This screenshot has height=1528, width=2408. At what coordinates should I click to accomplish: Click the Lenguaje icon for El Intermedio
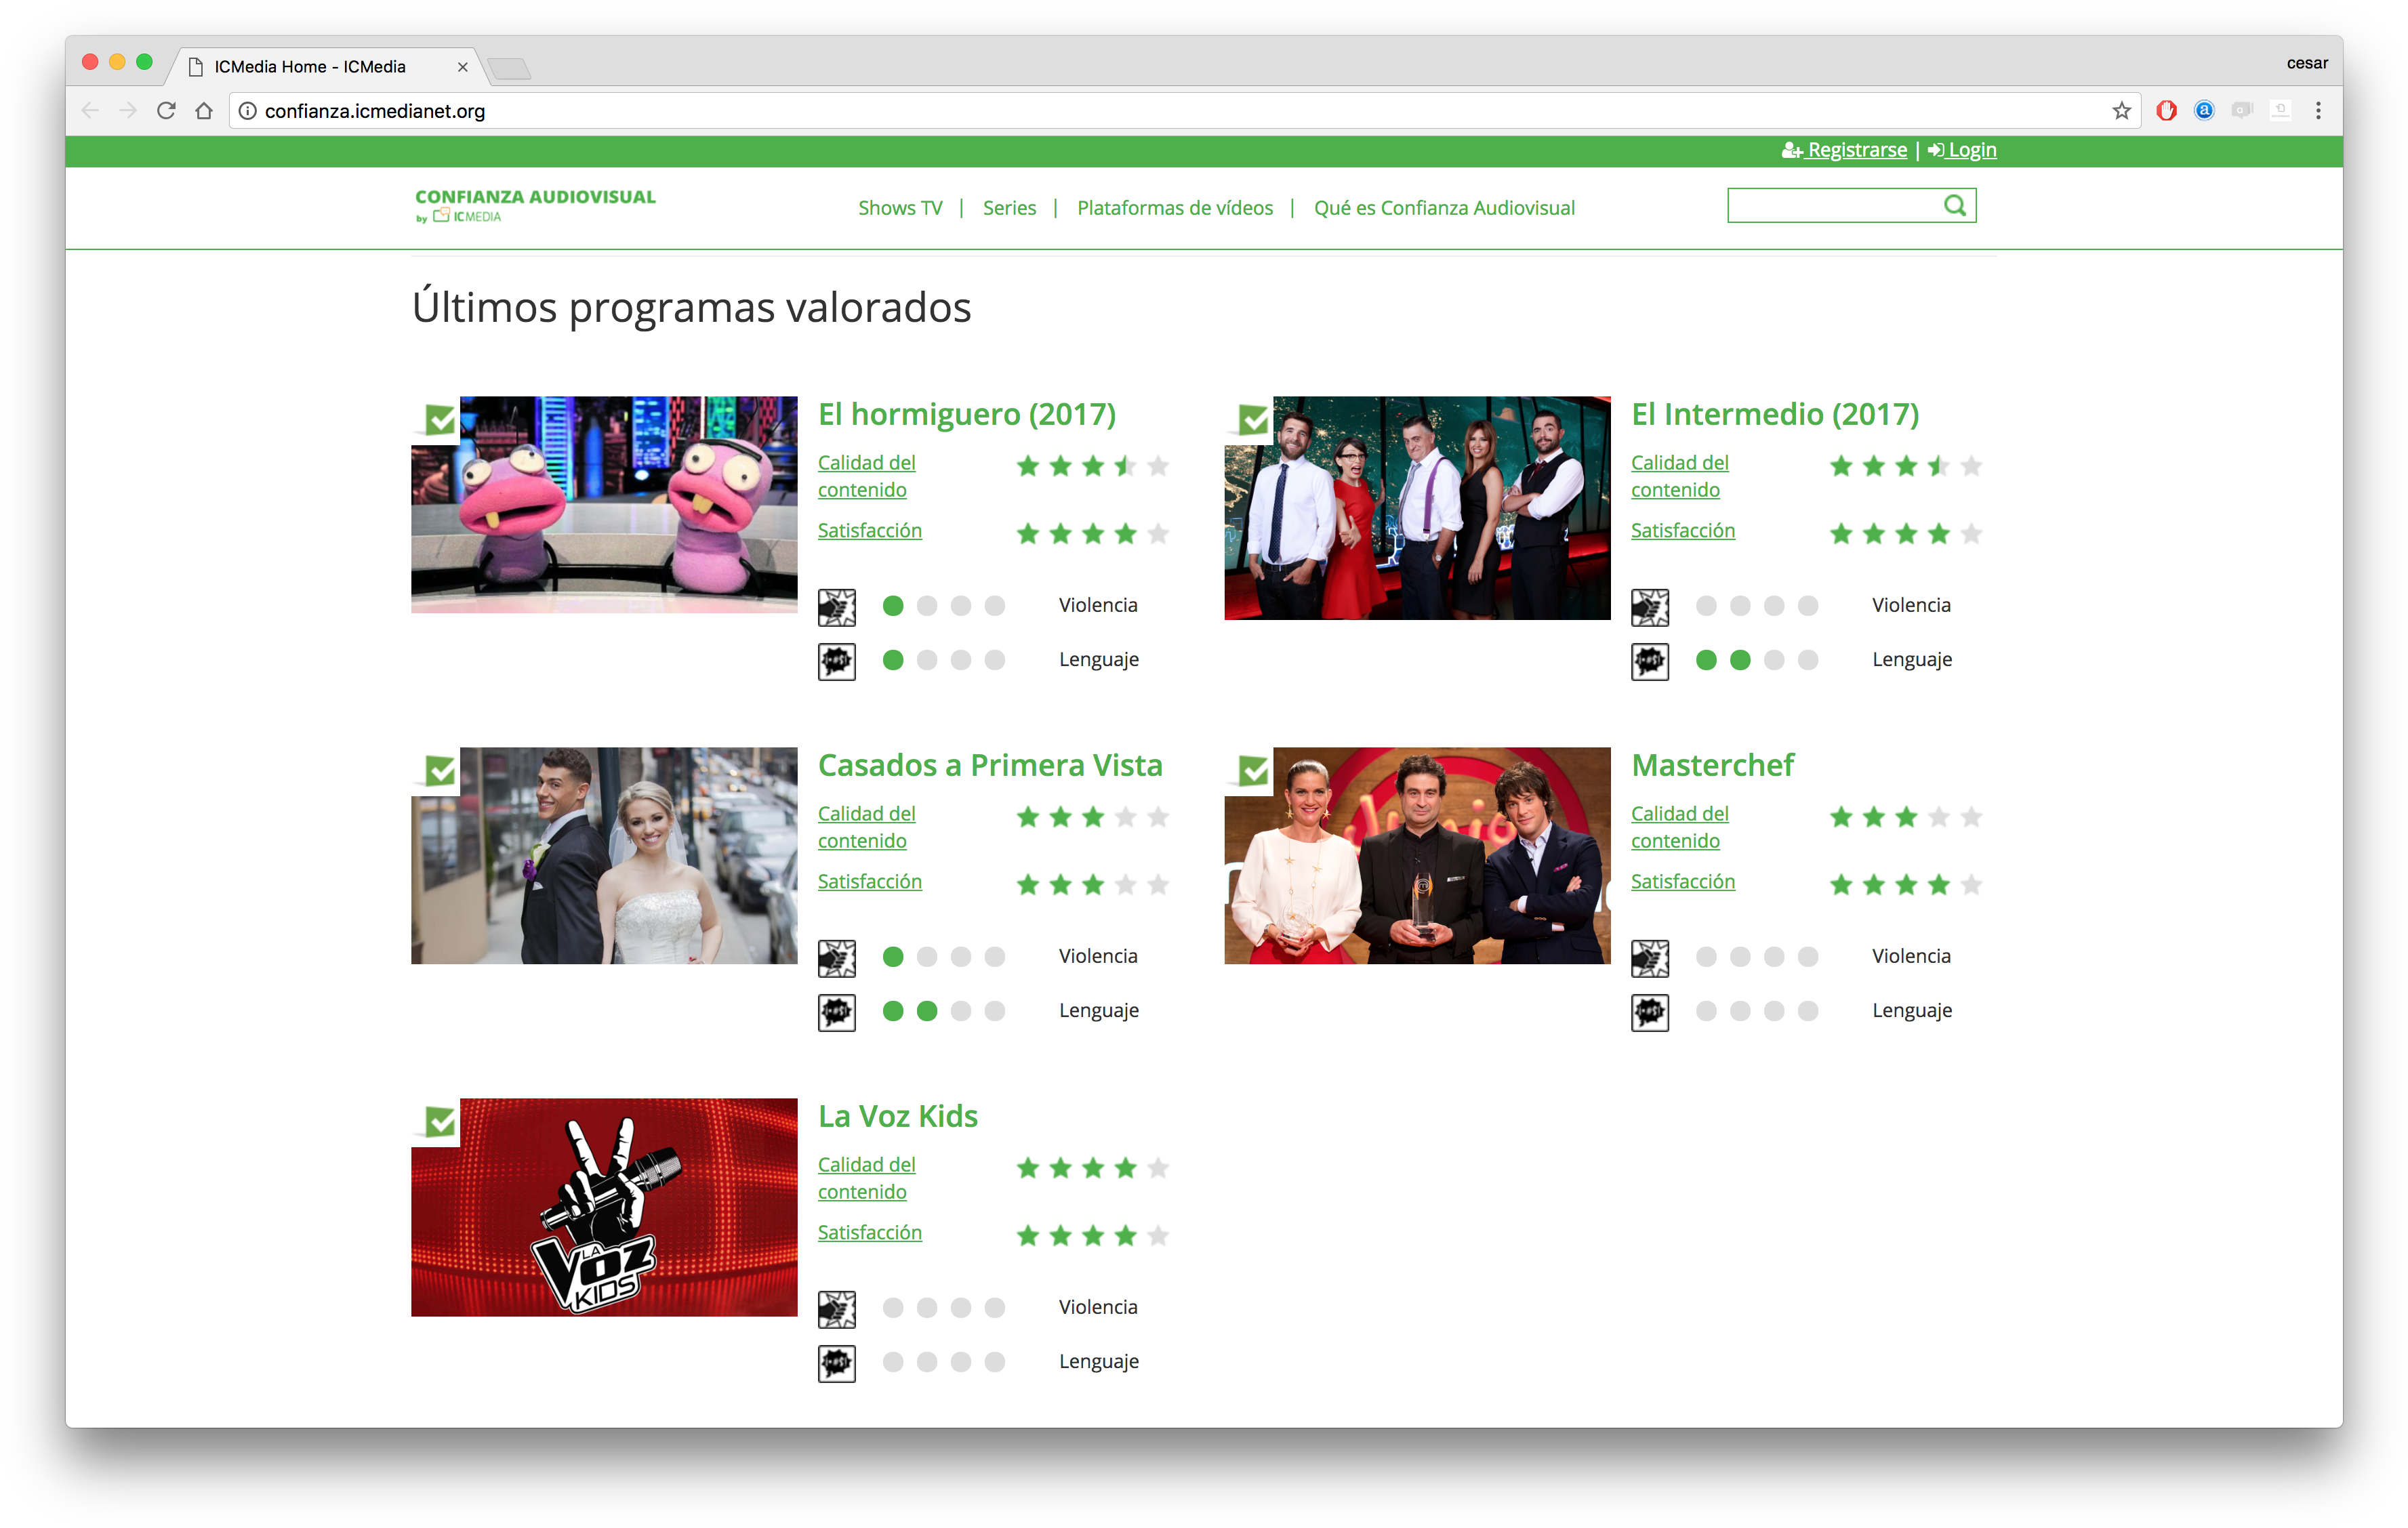click(1649, 661)
